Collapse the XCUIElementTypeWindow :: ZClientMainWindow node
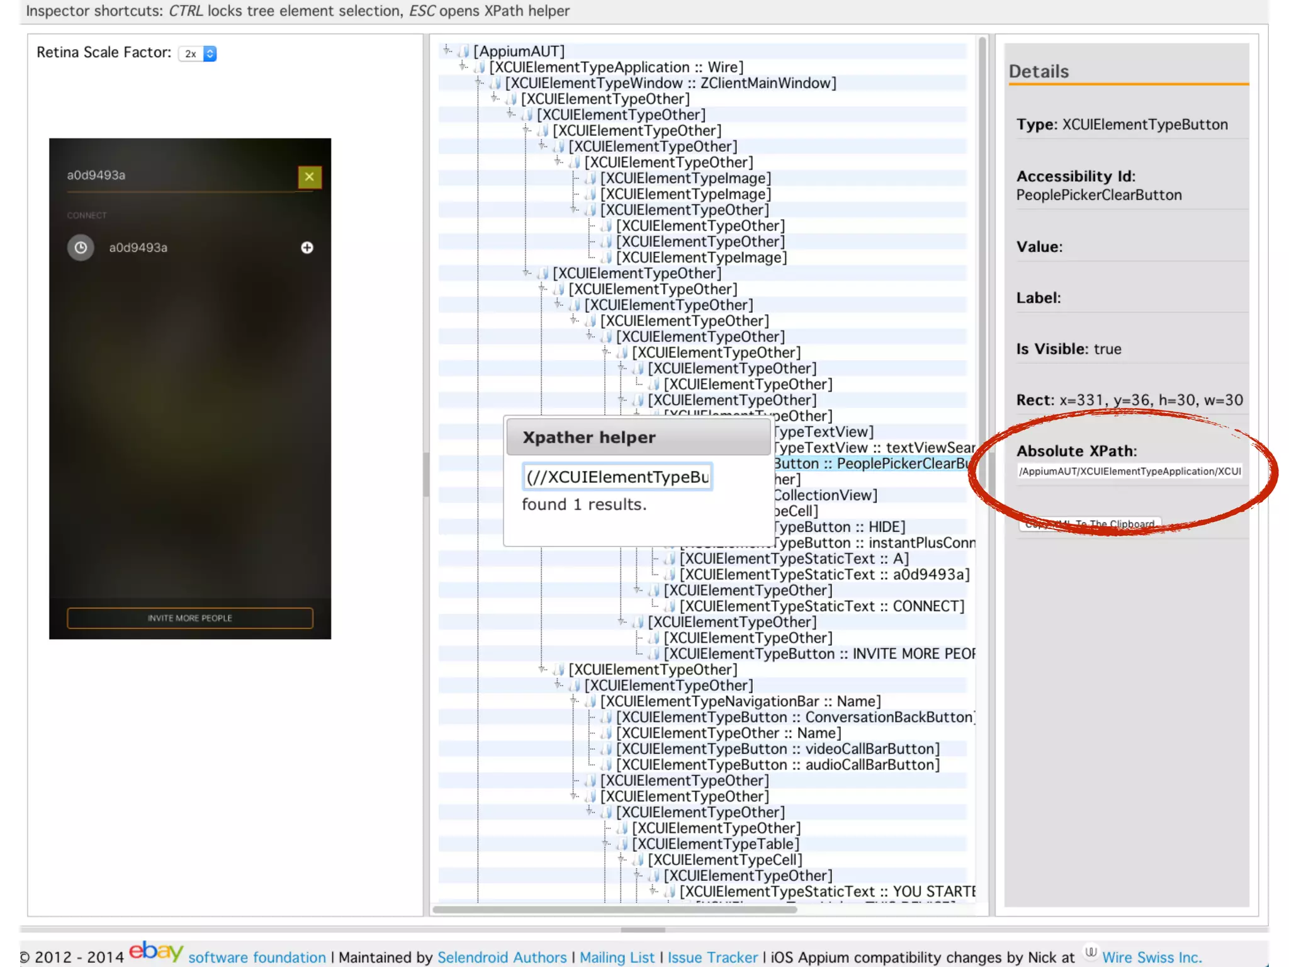Image resolution: width=1289 pixels, height=967 pixels. 478,81
